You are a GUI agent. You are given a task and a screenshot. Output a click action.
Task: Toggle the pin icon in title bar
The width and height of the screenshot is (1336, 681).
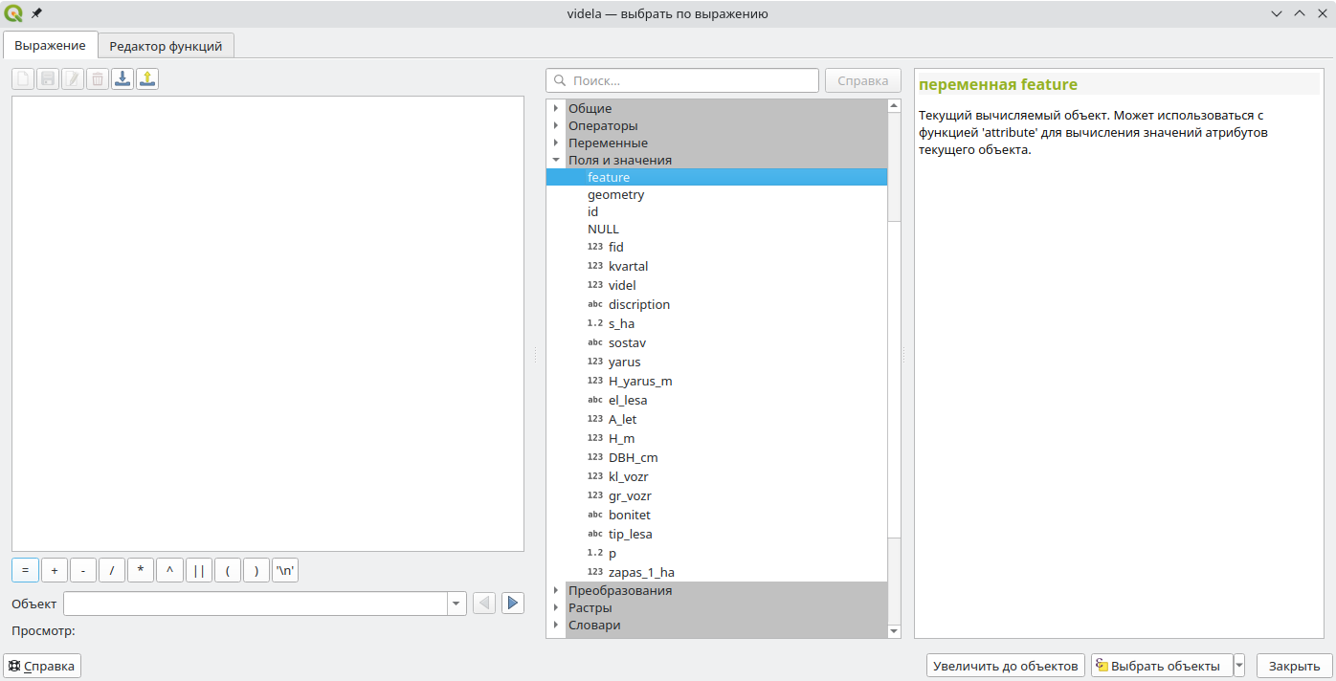coord(37,13)
